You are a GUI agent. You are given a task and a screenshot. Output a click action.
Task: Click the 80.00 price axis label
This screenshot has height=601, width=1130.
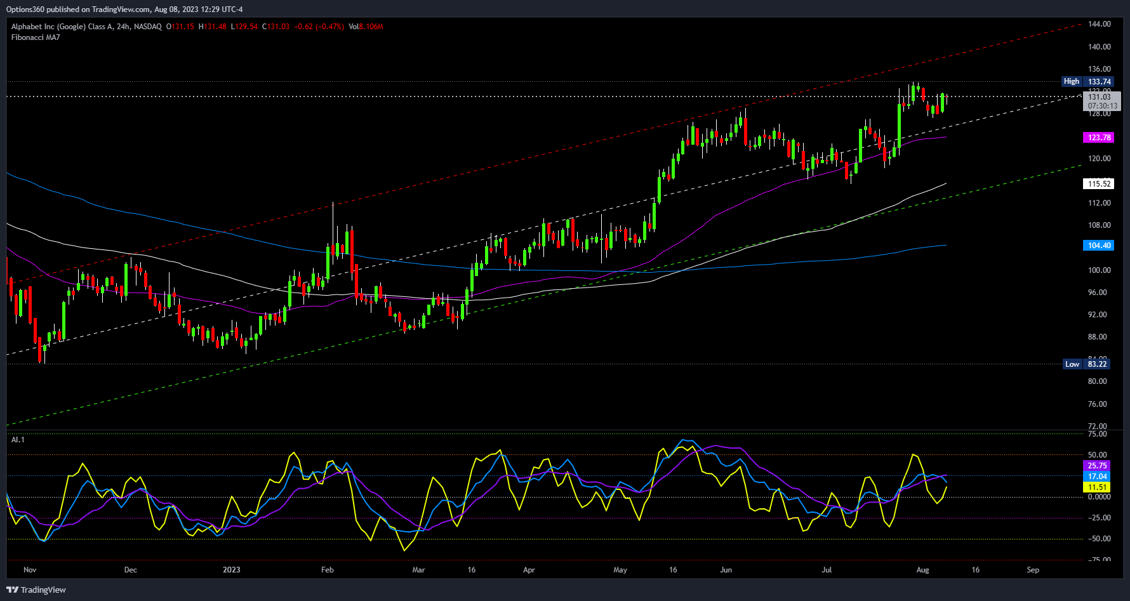click(x=1097, y=381)
